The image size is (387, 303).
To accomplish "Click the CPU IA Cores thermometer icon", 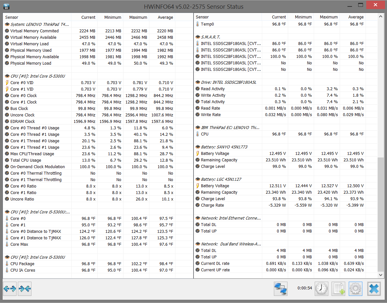I will click(x=7, y=270).
